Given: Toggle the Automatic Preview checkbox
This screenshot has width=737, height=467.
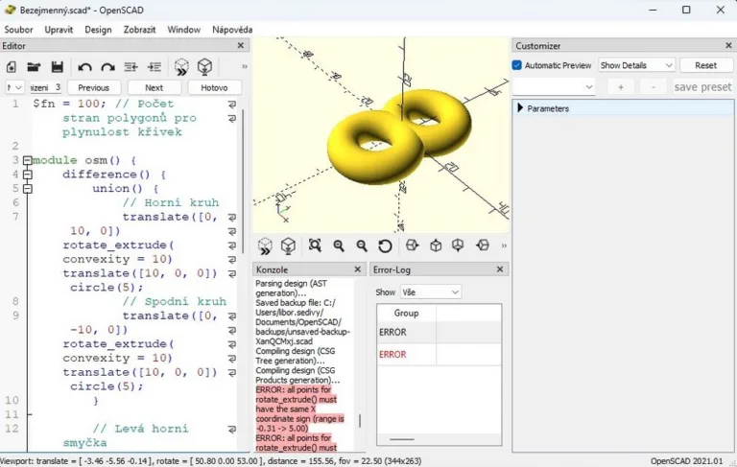Looking at the screenshot, I should 517,65.
